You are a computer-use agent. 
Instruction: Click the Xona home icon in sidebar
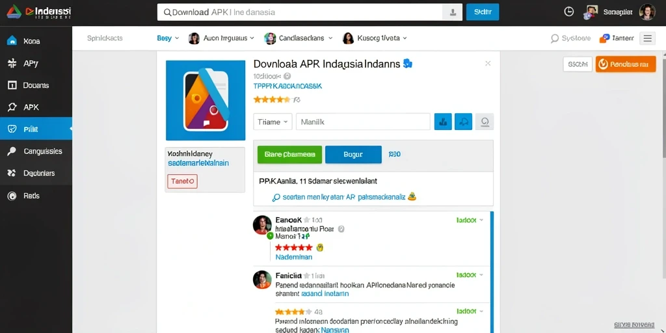point(12,41)
